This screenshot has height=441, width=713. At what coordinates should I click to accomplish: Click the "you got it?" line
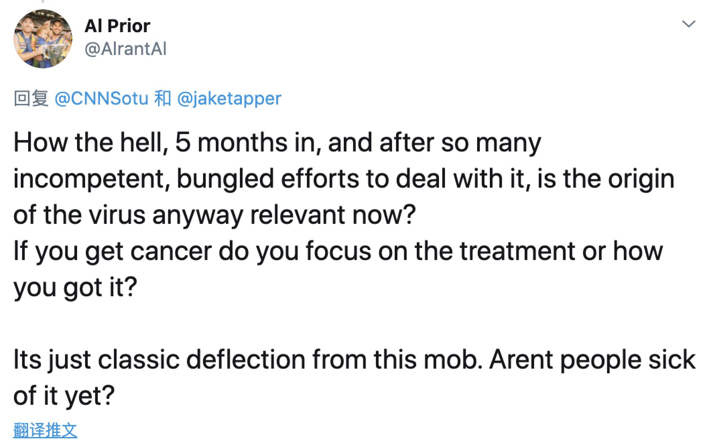pyautogui.click(x=75, y=288)
